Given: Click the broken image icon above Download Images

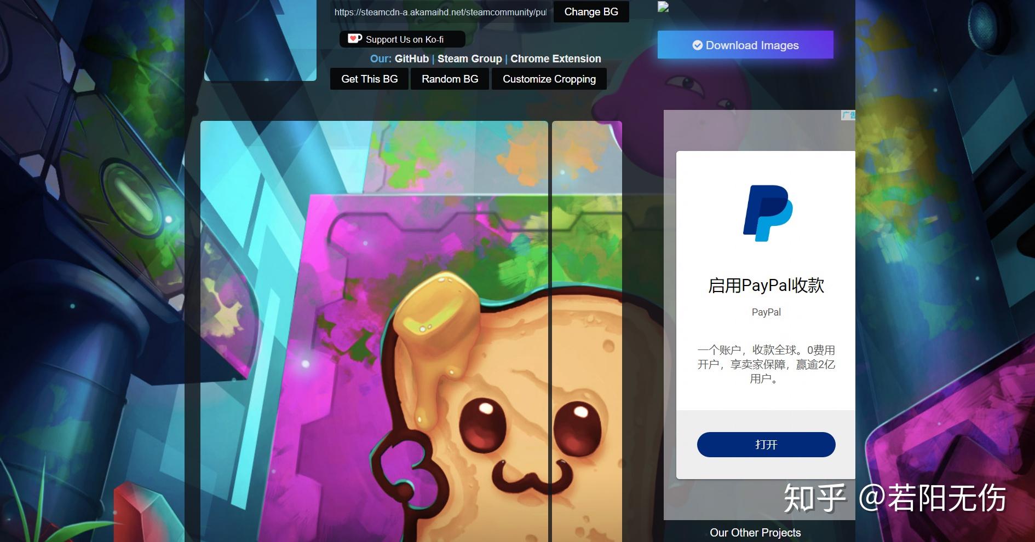Looking at the screenshot, I should click(x=663, y=7).
